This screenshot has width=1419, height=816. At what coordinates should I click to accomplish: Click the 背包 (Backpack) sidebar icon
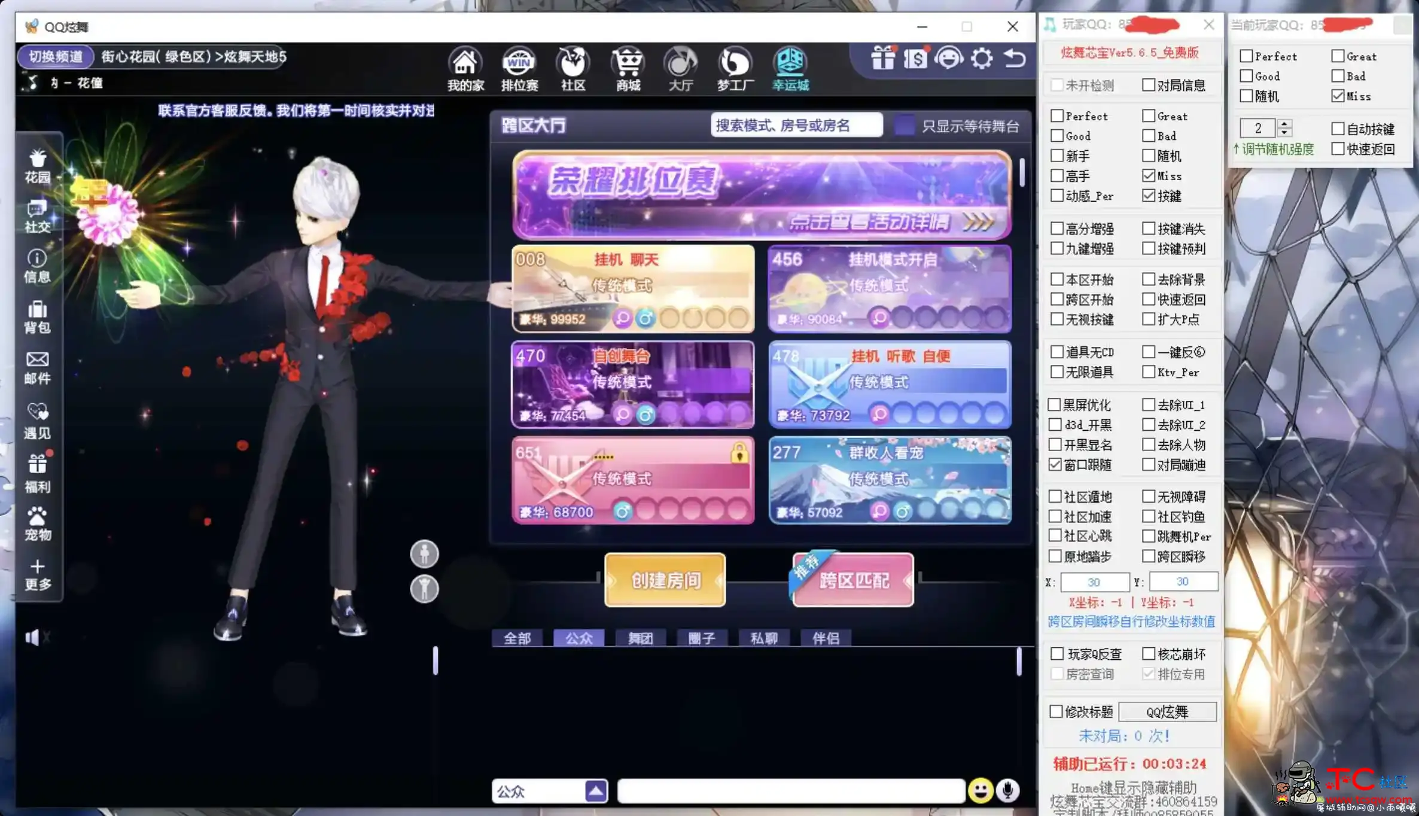[x=37, y=317]
